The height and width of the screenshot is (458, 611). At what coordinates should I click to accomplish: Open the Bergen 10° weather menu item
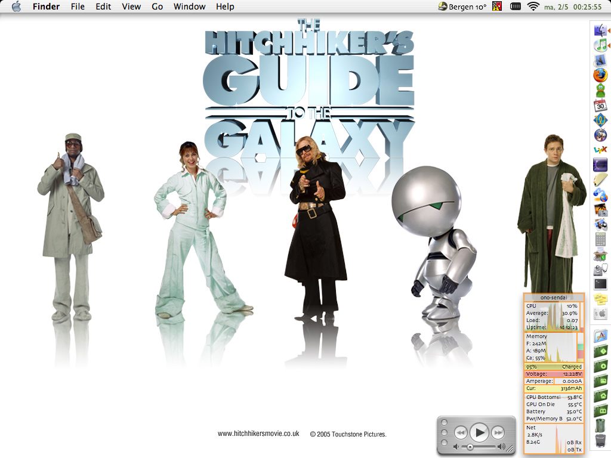[x=462, y=7]
